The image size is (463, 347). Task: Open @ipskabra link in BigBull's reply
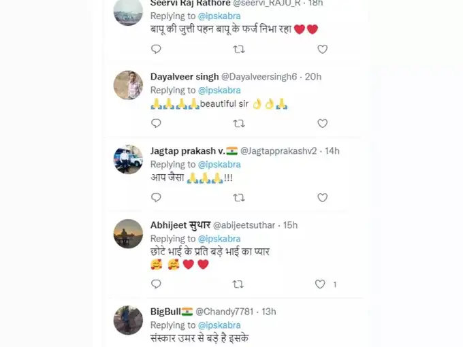219,325
